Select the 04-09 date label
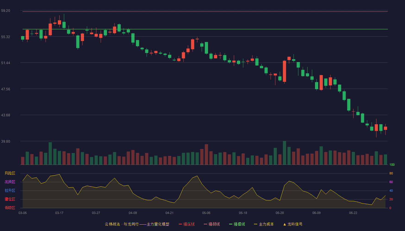 click(133, 213)
